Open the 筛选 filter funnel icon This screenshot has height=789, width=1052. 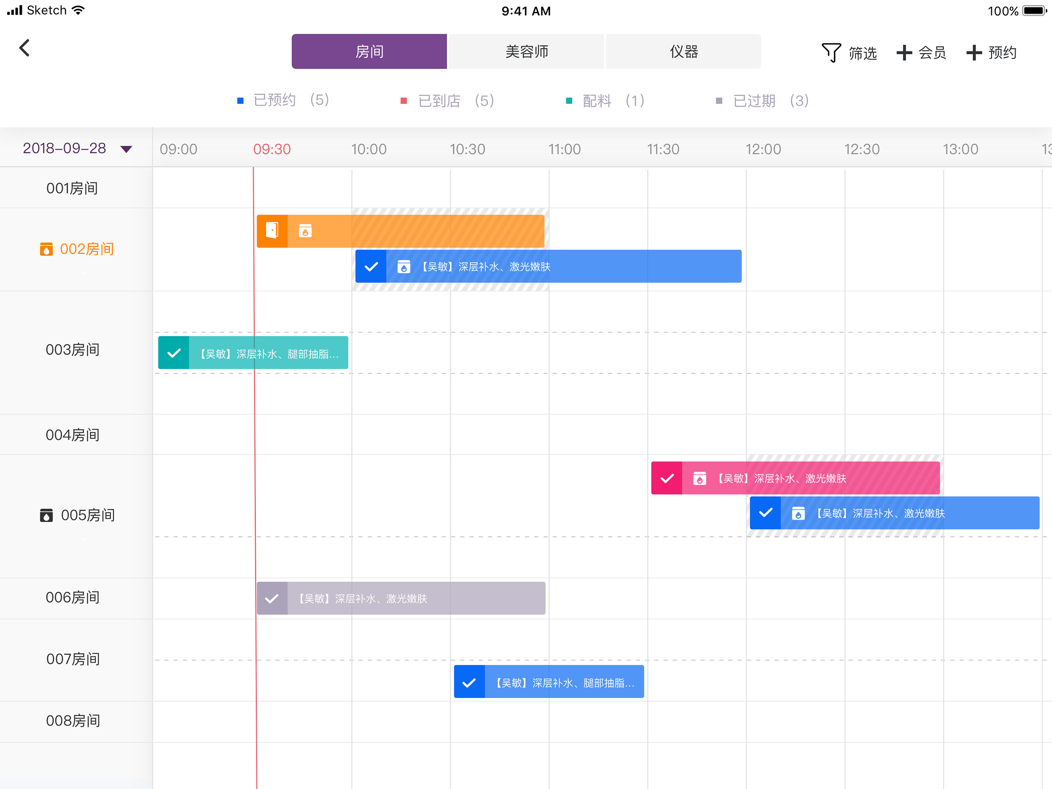click(831, 52)
